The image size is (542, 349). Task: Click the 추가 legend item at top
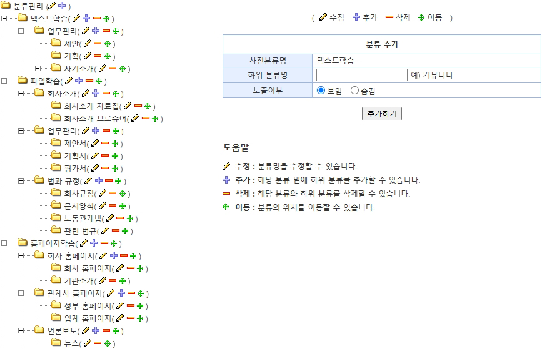[x=364, y=17]
